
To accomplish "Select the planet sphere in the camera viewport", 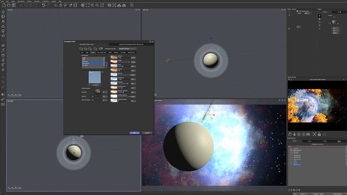I will (188, 146).
